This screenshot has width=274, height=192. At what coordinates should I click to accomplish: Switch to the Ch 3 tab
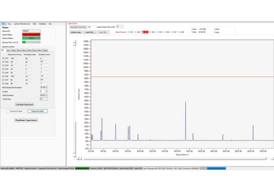[19, 50]
